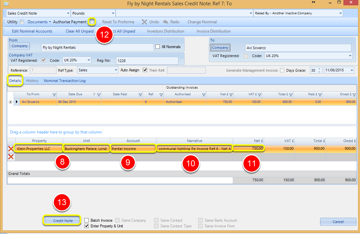Viewport: 360px width, 234px height.
Task: Open the Ref Type Sales dropdown
Action: click(116, 70)
